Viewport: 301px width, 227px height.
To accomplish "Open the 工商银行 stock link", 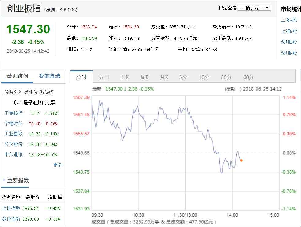I will coord(13,113).
